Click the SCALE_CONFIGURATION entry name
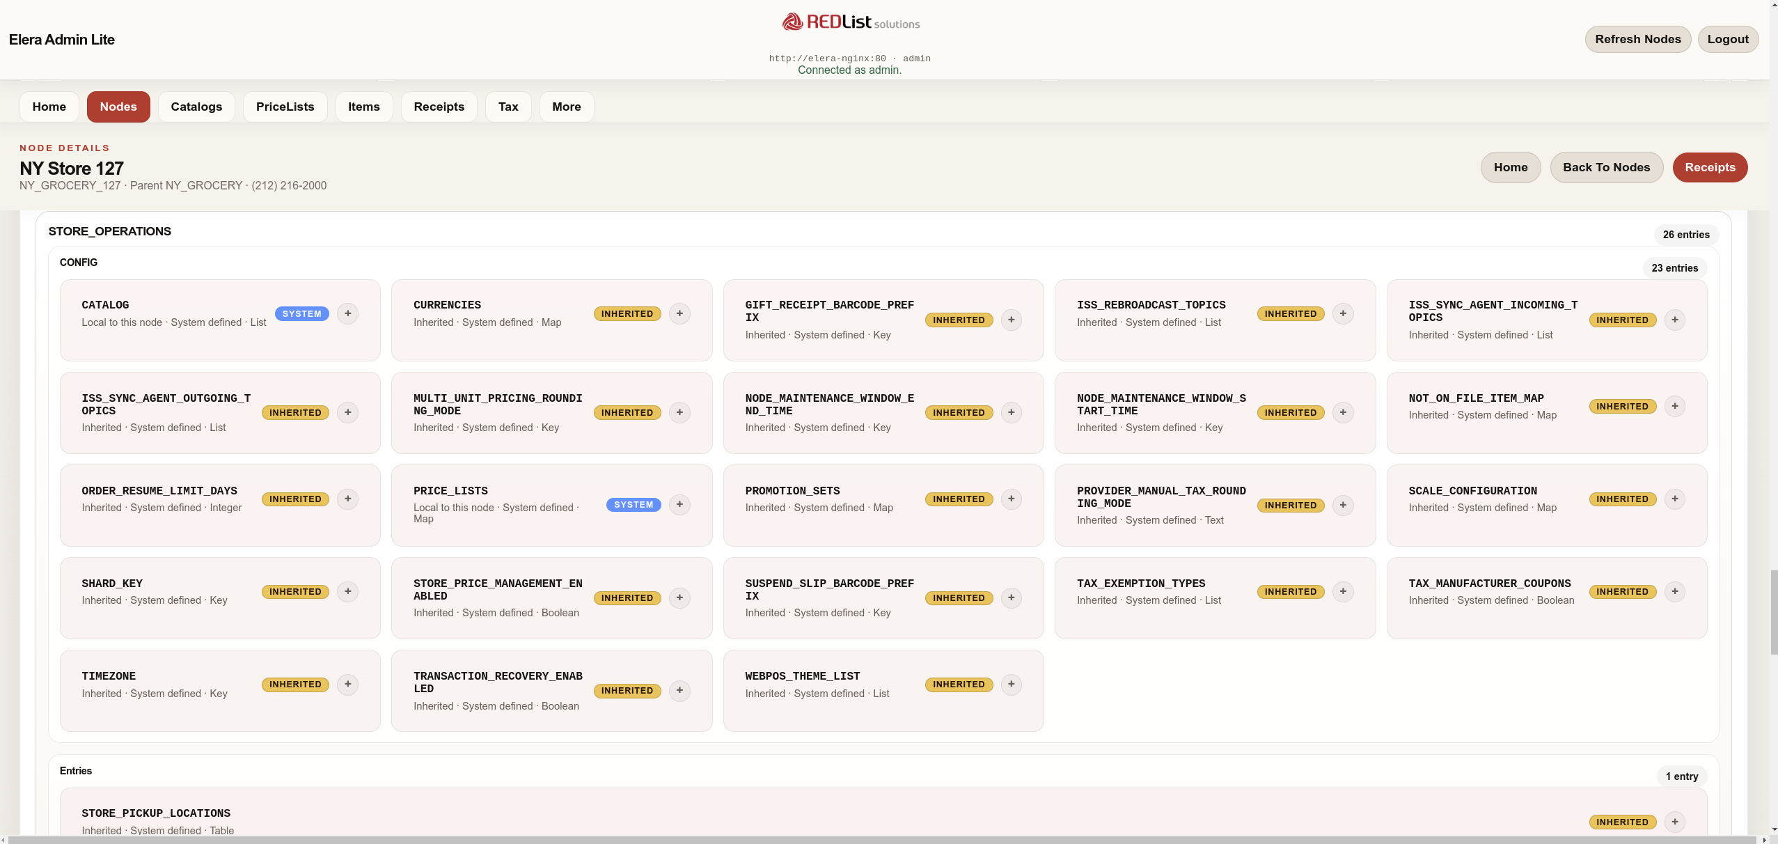The height and width of the screenshot is (844, 1778). 1472,491
